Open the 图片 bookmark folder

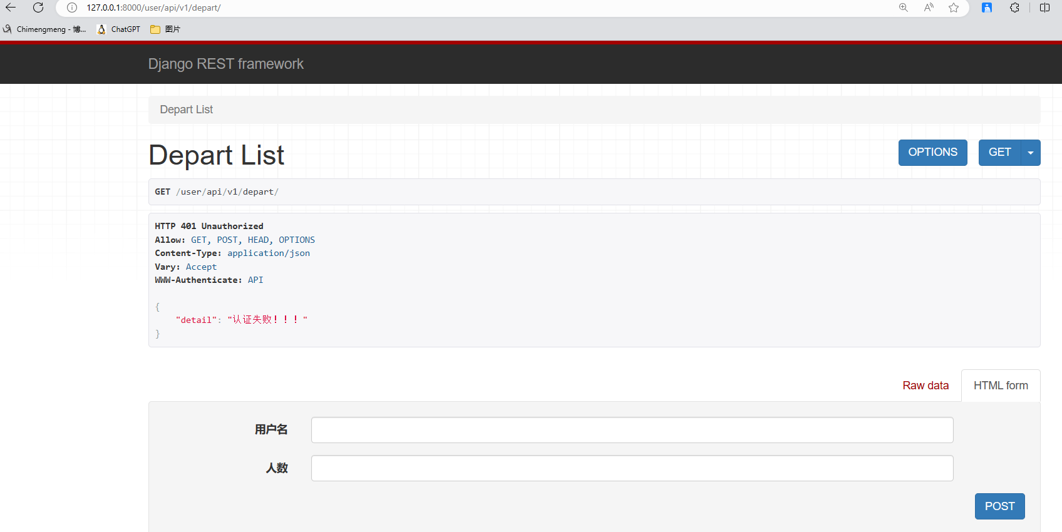coord(165,29)
